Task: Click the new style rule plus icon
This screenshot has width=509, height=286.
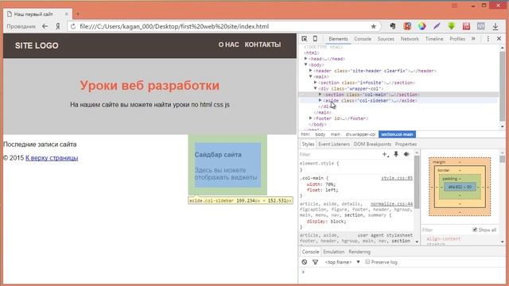Action: 385,154
